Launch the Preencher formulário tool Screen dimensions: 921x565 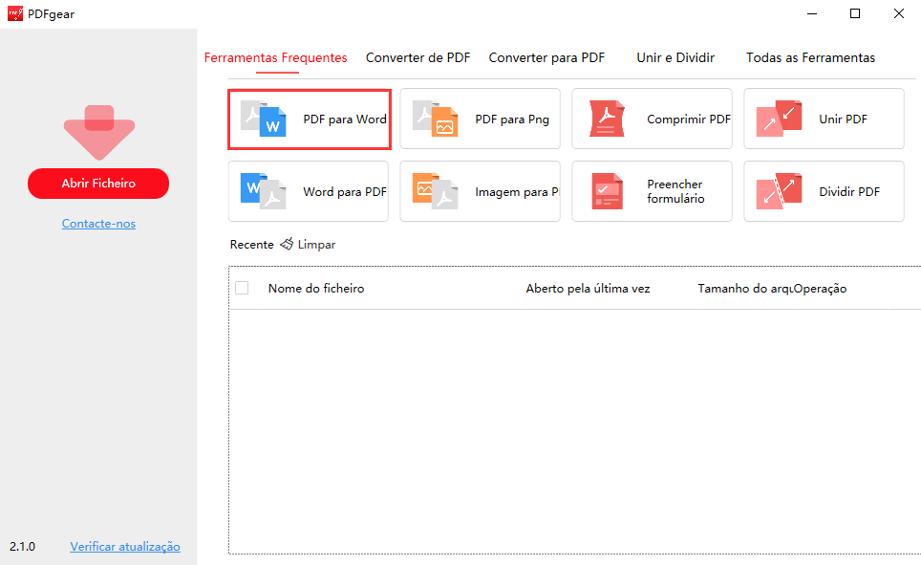[652, 191]
